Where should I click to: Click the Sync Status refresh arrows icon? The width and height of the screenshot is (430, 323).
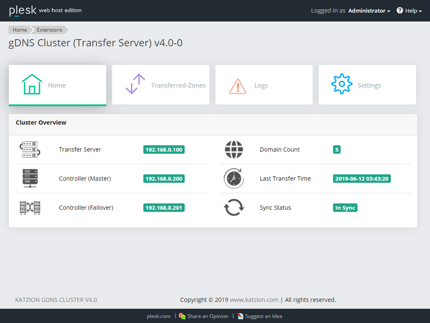pyautogui.click(x=234, y=208)
